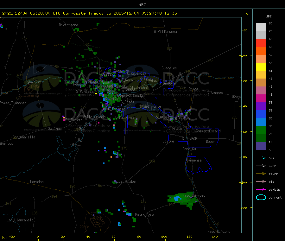Image resolution: width=285 pixels, height=241 pixels.
Task: Click the R_Padre map label
Action: click(x=181, y=119)
